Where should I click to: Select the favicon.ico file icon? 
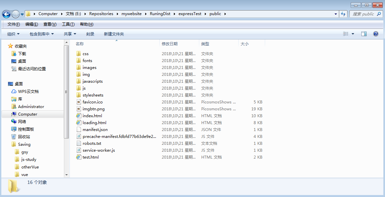[x=79, y=102]
